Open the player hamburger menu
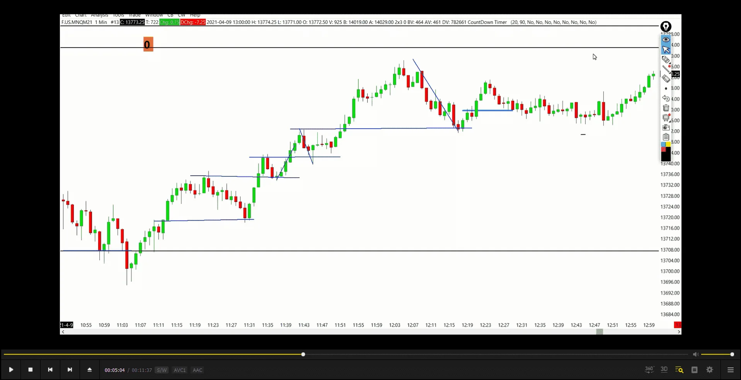Screen dimensions: 741x380 [731, 370]
